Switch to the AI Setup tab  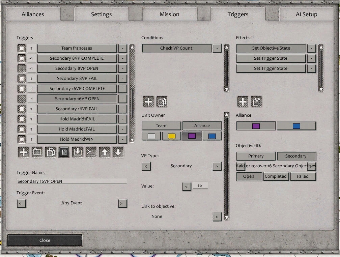[306, 14]
